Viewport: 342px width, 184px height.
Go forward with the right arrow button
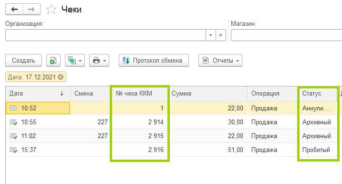31,10
